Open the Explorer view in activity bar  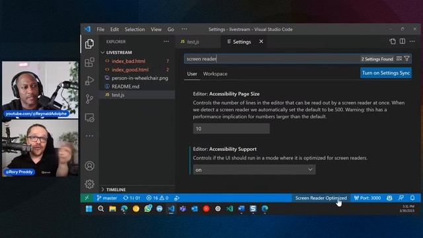click(89, 44)
